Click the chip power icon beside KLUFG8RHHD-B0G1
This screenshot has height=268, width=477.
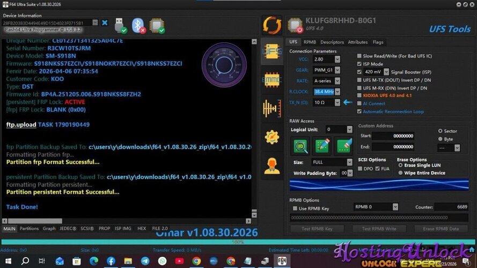295,25
